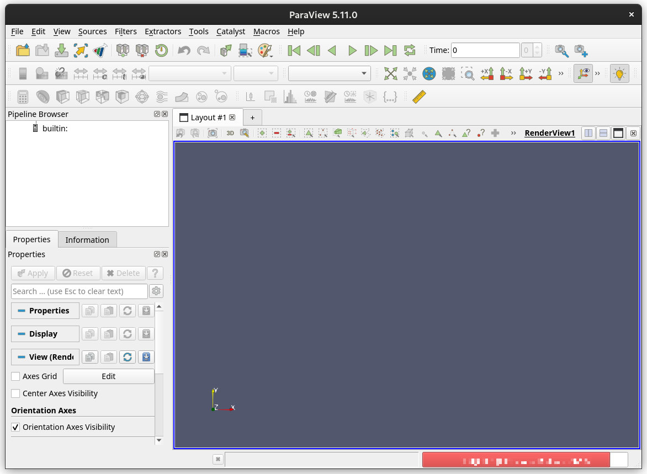Set view direction to -Y

[545, 73]
